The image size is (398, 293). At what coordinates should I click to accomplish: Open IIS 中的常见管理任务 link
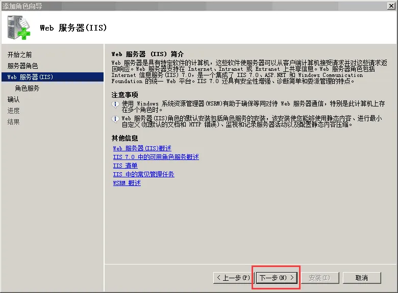(x=144, y=174)
